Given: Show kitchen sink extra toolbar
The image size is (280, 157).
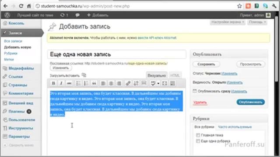Looking at the screenshot, I should 172,83.
